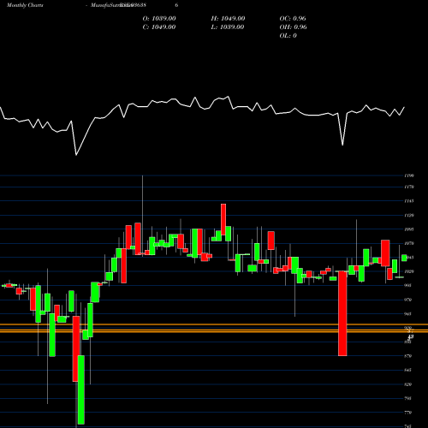Click the 1145 price axis label
This screenshot has height=428, width=428.
[x=409, y=201]
